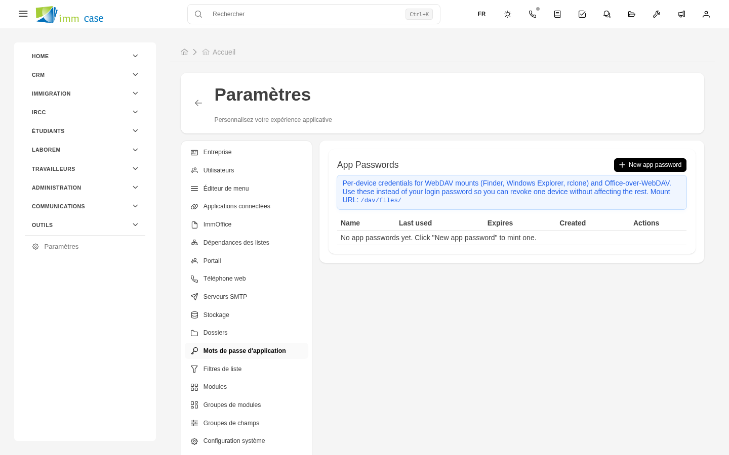Expand the TRAVAILLEURS sidebar section
Viewport: 729px width, 455px height.
click(85, 169)
